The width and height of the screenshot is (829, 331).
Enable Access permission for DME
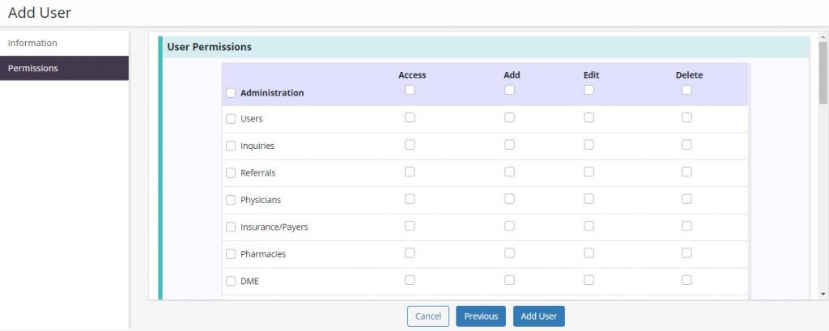[410, 280]
